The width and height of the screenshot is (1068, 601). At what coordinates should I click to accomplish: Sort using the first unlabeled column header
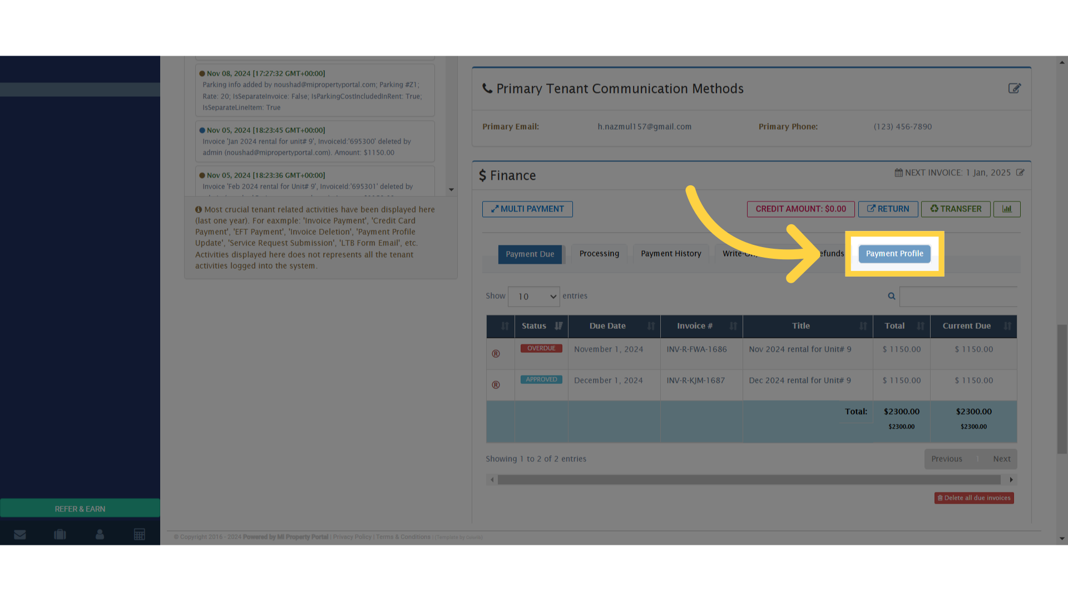pos(501,326)
